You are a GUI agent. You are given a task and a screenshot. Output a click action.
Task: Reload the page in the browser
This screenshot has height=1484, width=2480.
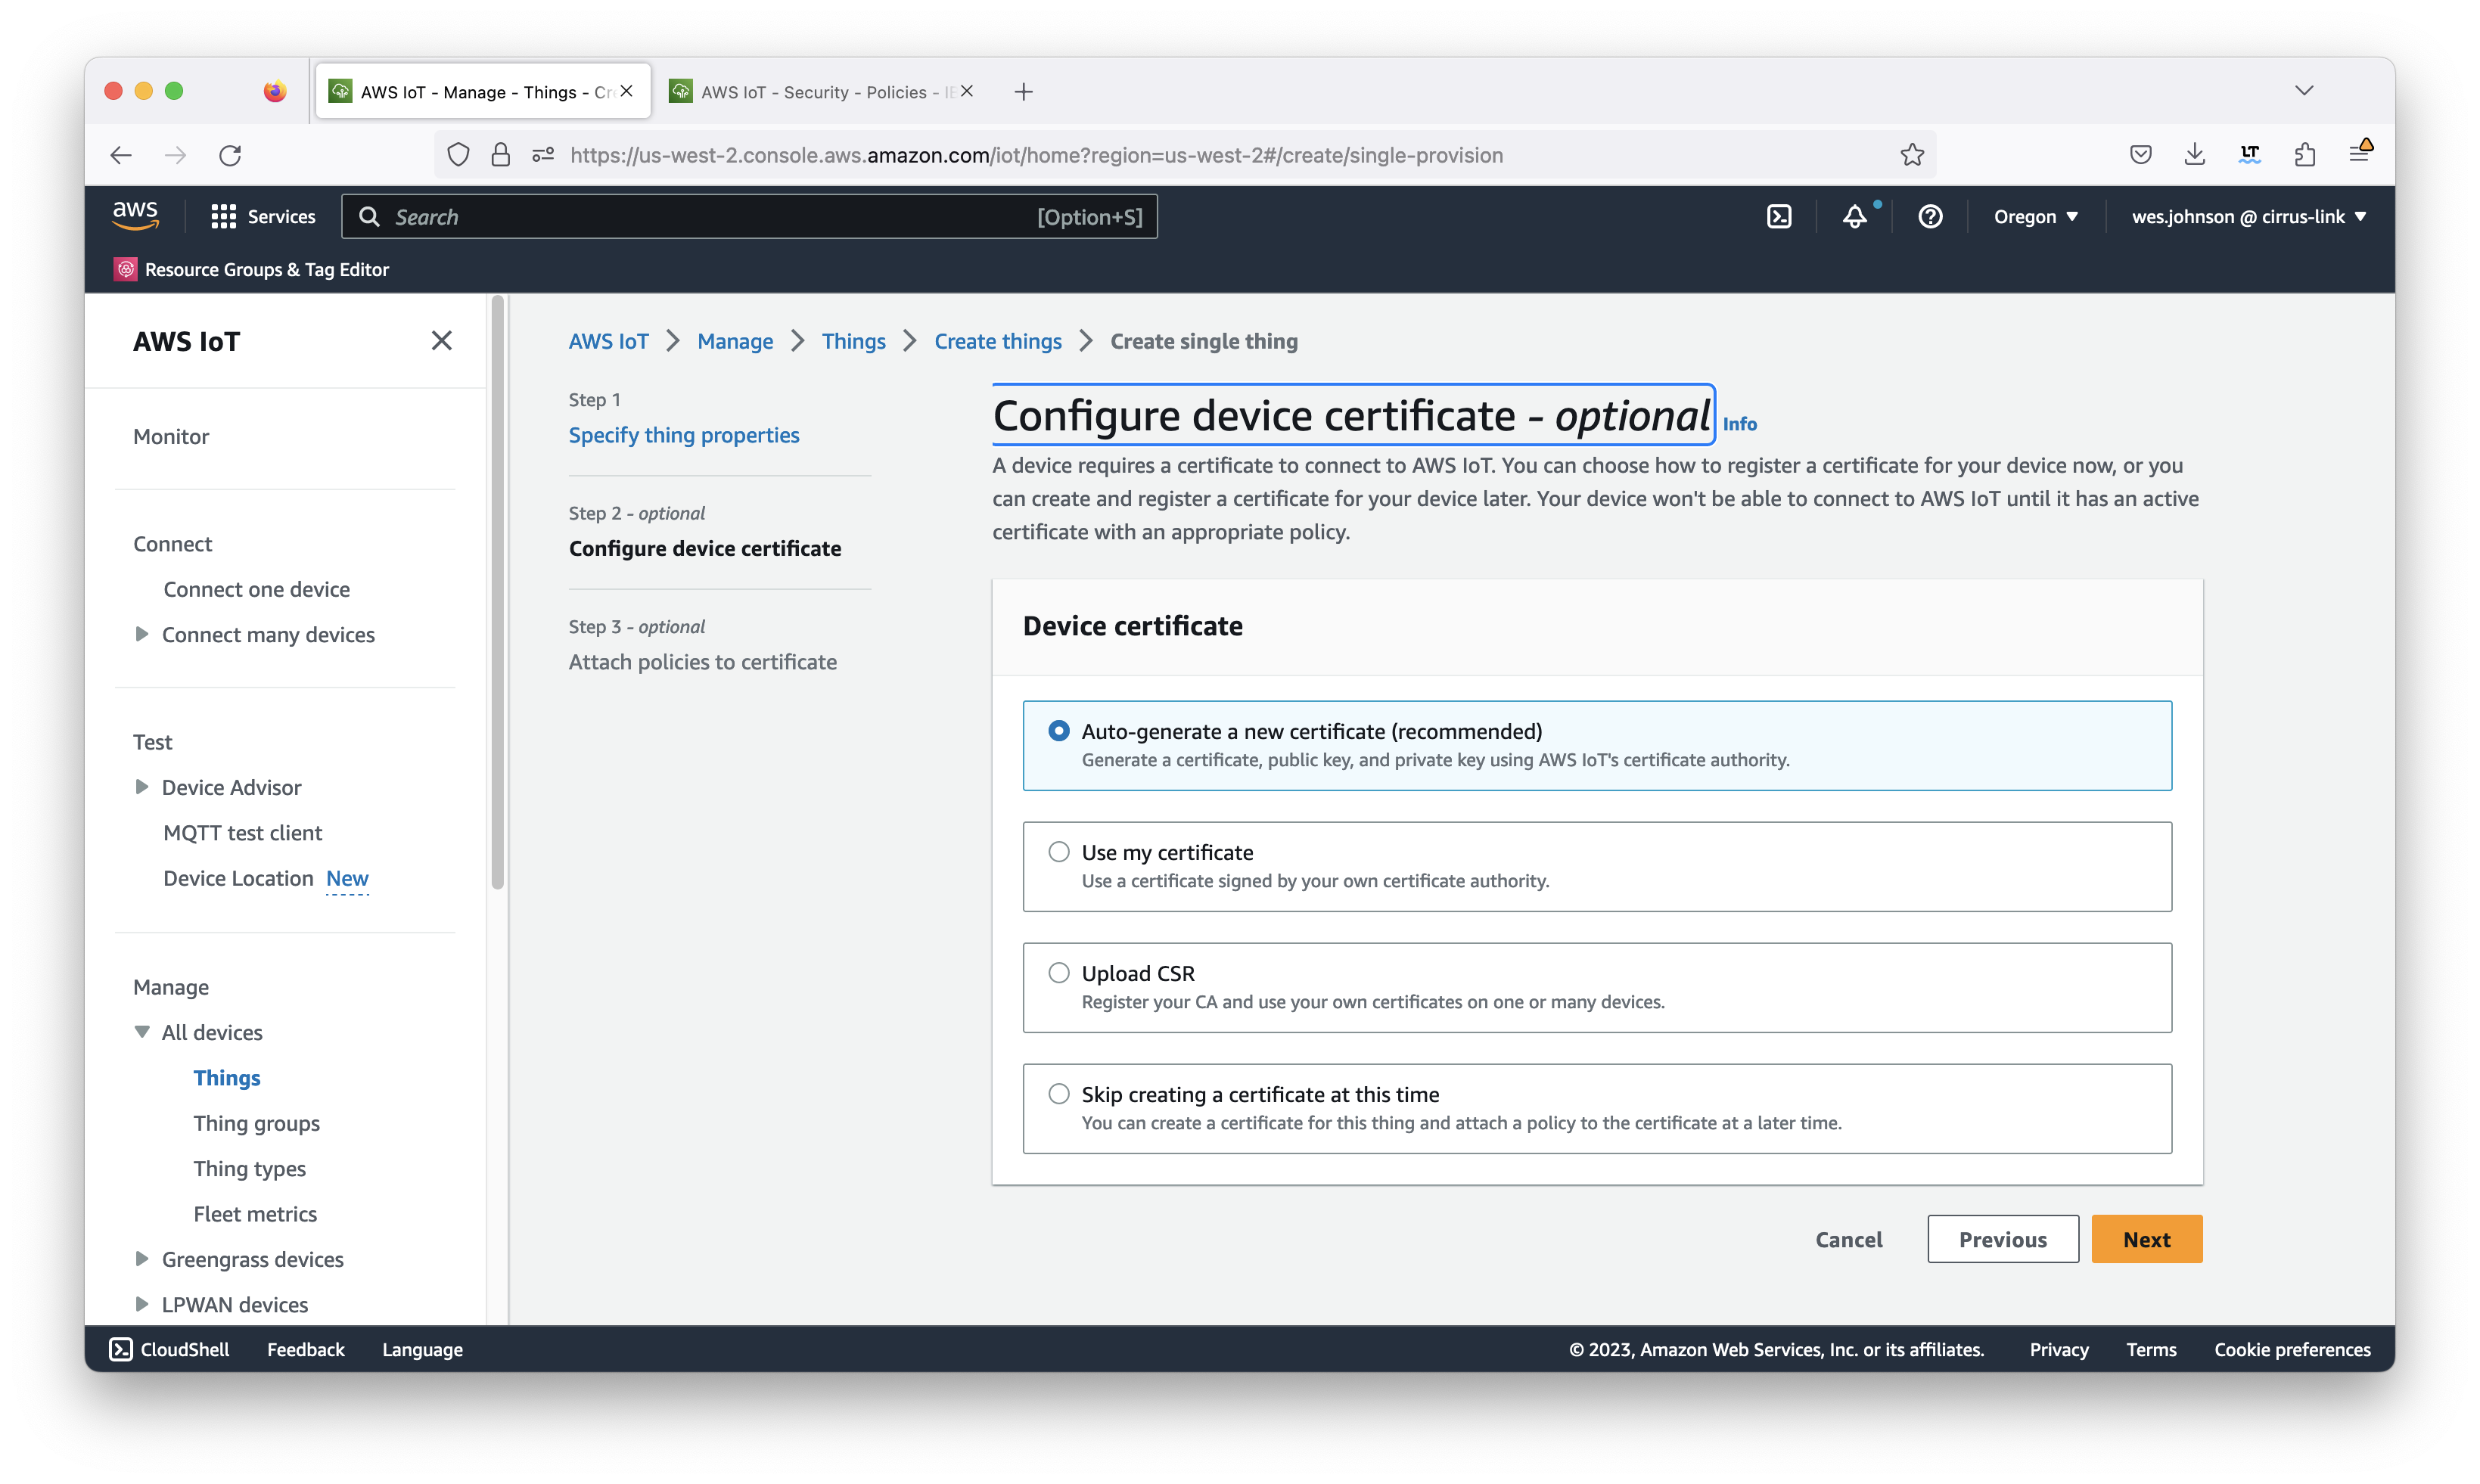pyautogui.click(x=230, y=155)
